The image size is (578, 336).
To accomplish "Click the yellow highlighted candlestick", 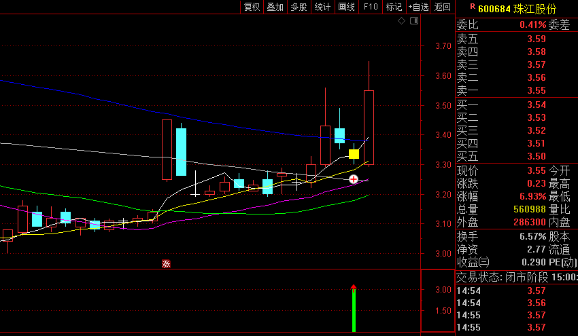I will pyautogui.click(x=354, y=154).
